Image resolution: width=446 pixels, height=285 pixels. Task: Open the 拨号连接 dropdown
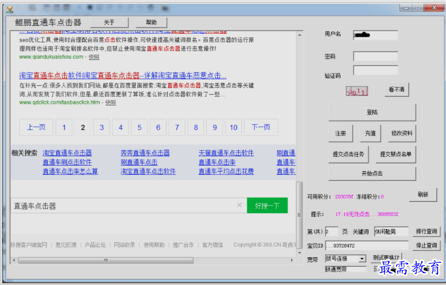pos(362,259)
